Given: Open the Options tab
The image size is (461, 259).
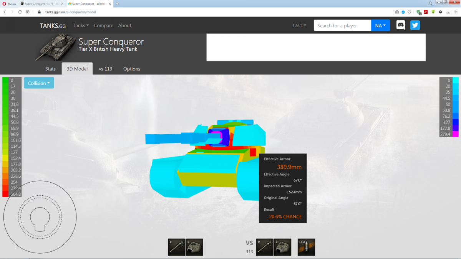Looking at the screenshot, I should click(132, 69).
